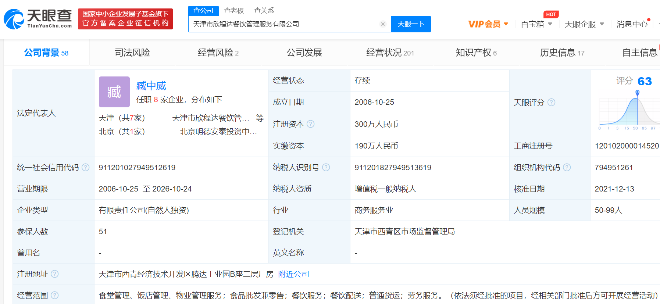Click organization code 794951261
Screen dimensions: 660x304
(x=614, y=168)
